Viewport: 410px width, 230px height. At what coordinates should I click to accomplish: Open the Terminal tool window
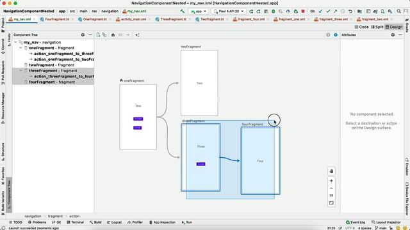click(75, 222)
